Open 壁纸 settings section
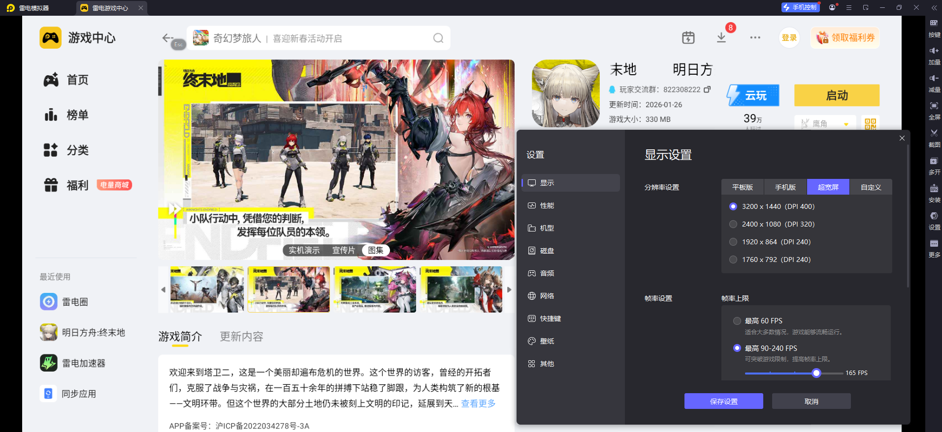 coord(571,341)
